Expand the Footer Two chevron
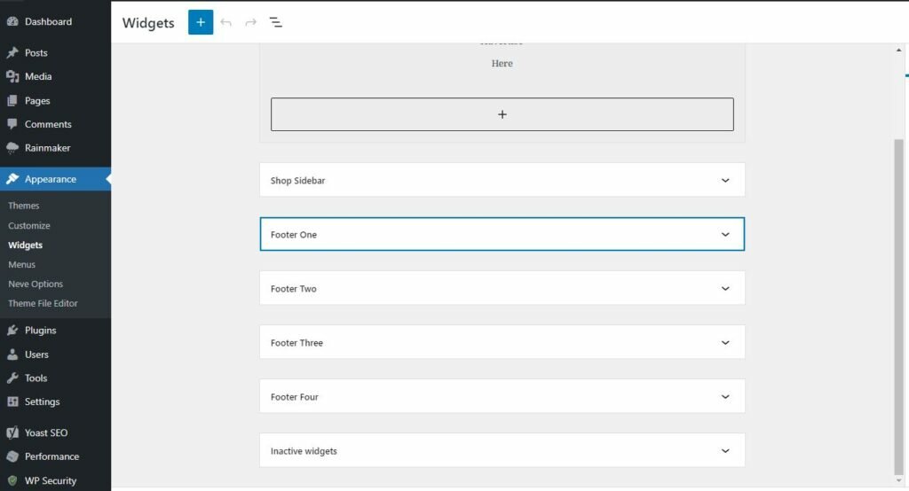Image resolution: width=909 pixels, height=491 pixels. coord(725,288)
